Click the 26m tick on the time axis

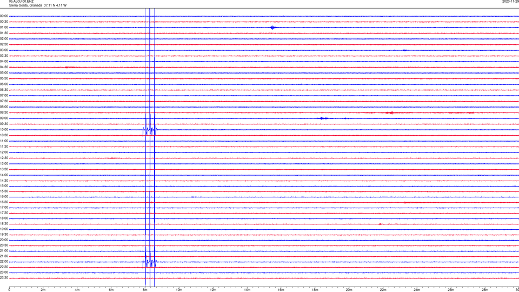point(451,290)
